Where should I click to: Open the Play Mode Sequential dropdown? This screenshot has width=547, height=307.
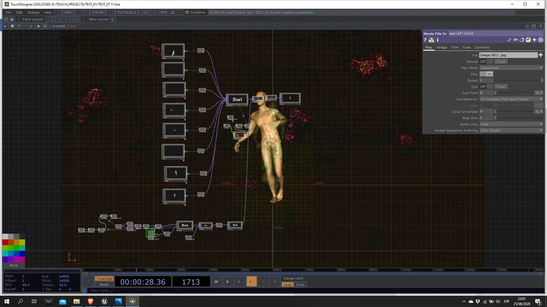click(x=511, y=68)
